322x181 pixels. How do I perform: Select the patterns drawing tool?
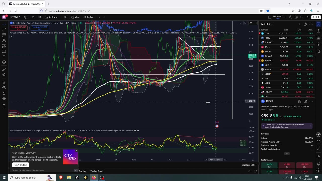coord(4,40)
